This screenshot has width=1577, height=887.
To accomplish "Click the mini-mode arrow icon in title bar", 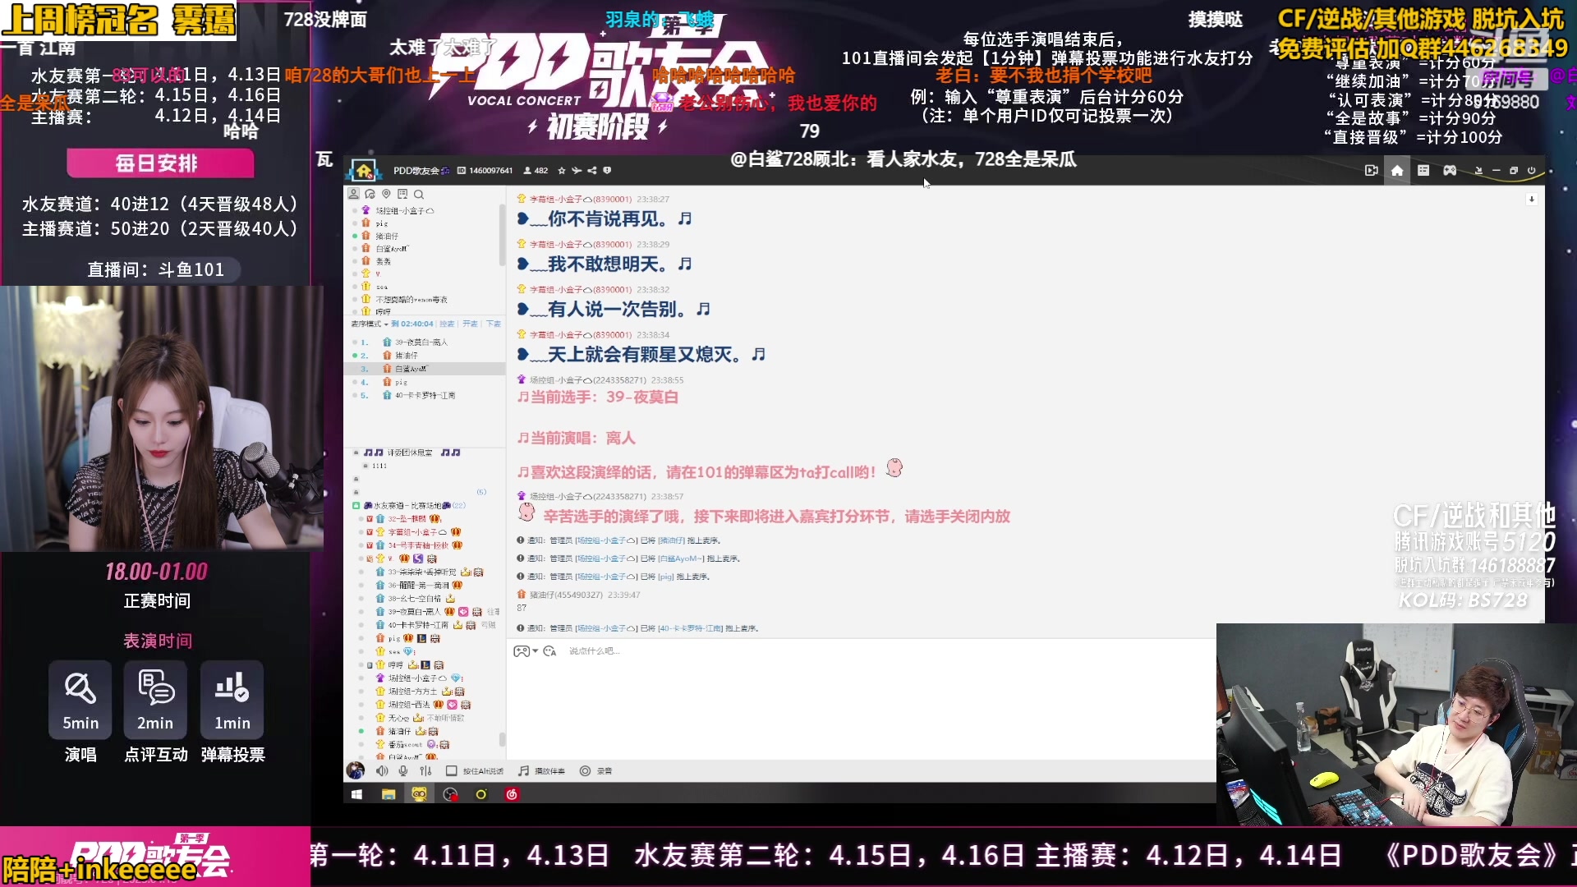I will pyautogui.click(x=1478, y=171).
